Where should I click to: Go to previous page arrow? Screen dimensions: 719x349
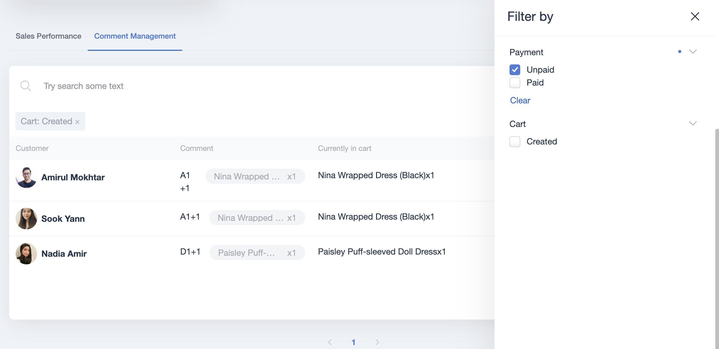pos(330,342)
